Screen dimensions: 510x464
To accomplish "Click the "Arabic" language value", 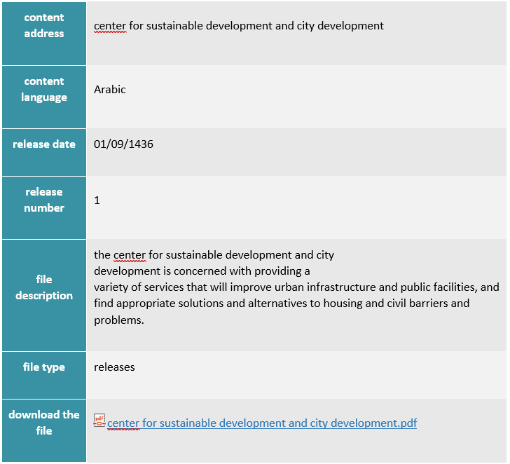I will [x=110, y=90].
